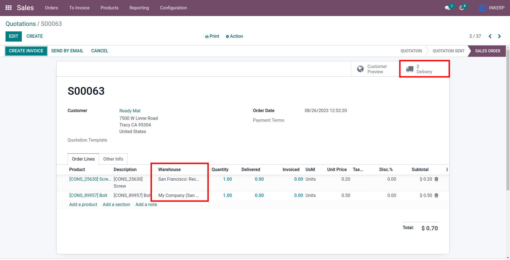
Task: Open the Reporting menu
Action: 139,8
